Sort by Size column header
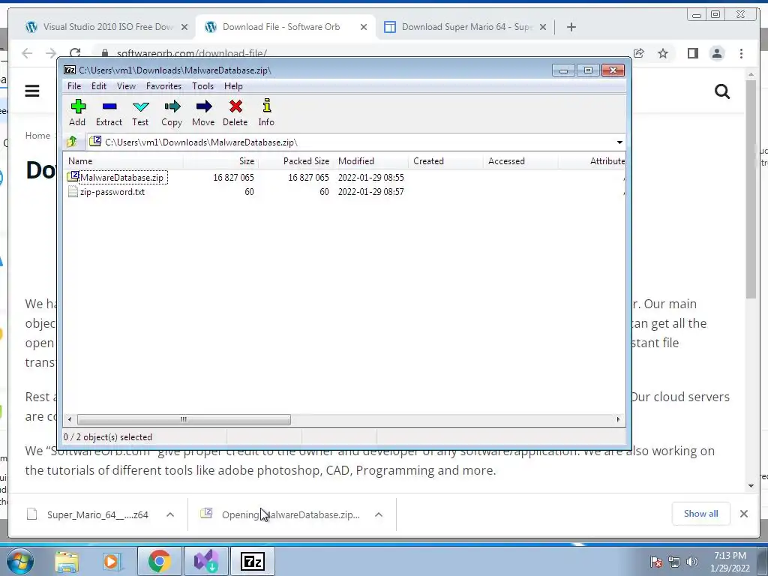This screenshot has height=576, width=768. click(221, 161)
